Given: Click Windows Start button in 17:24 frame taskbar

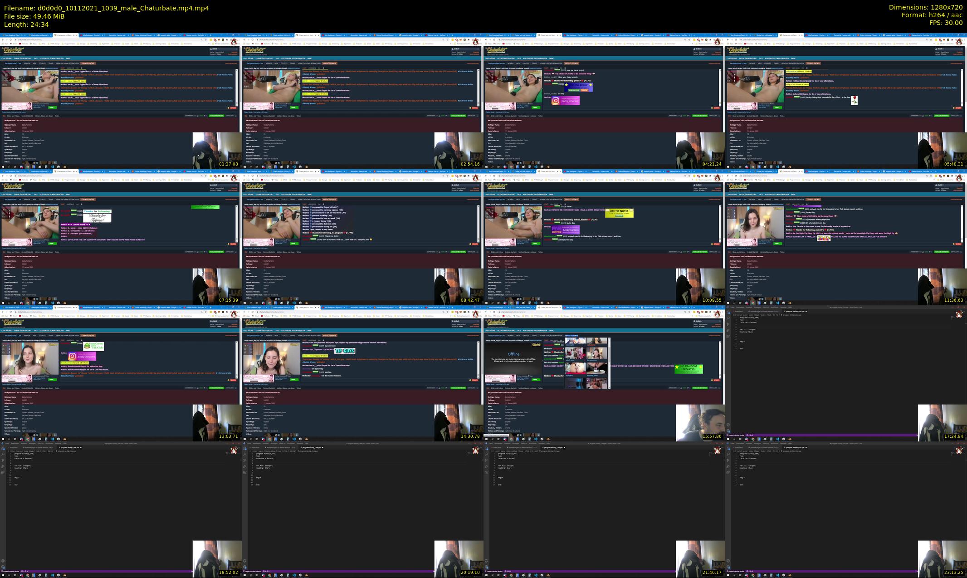Looking at the screenshot, I should [x=728, y=439].
